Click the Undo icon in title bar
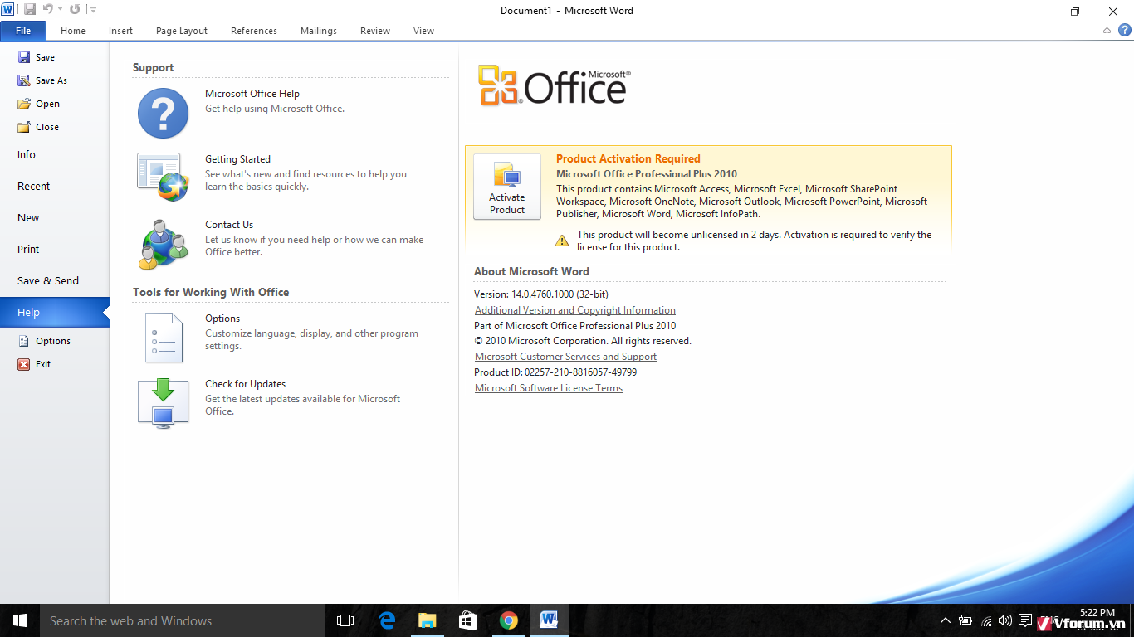1134x637 pixels. 48,9
